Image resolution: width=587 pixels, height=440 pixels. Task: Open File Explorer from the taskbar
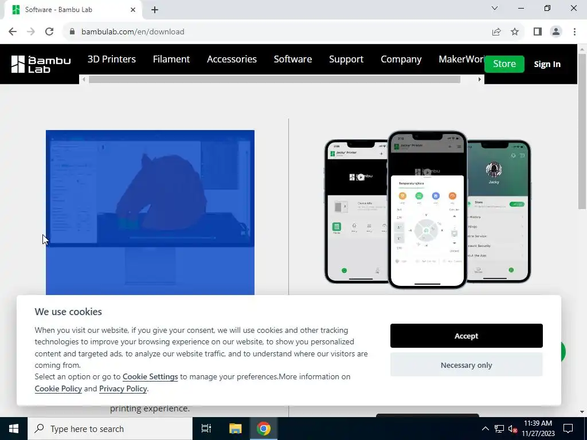point(235,429)
